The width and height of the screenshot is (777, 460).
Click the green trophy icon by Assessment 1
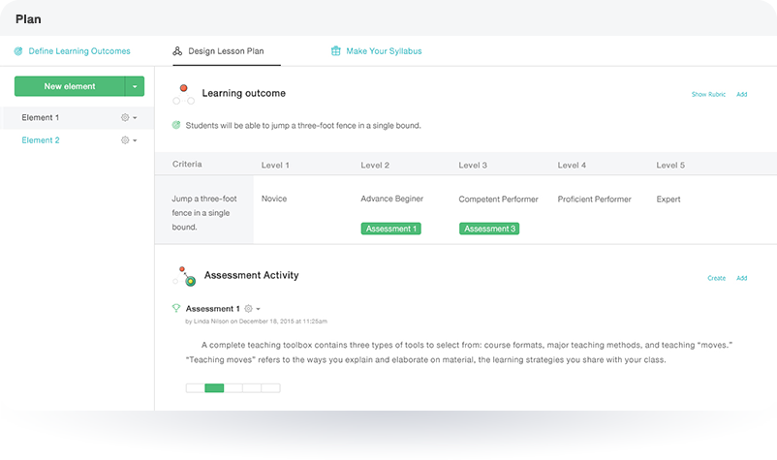pos(176,308)
